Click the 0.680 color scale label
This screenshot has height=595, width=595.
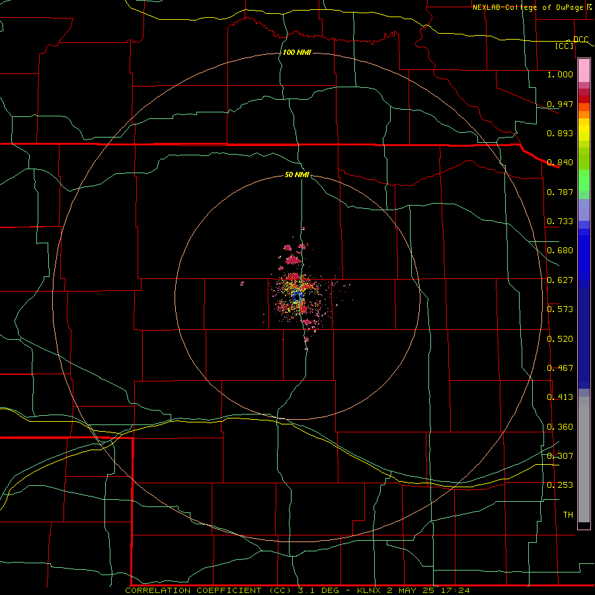point(560,251)
